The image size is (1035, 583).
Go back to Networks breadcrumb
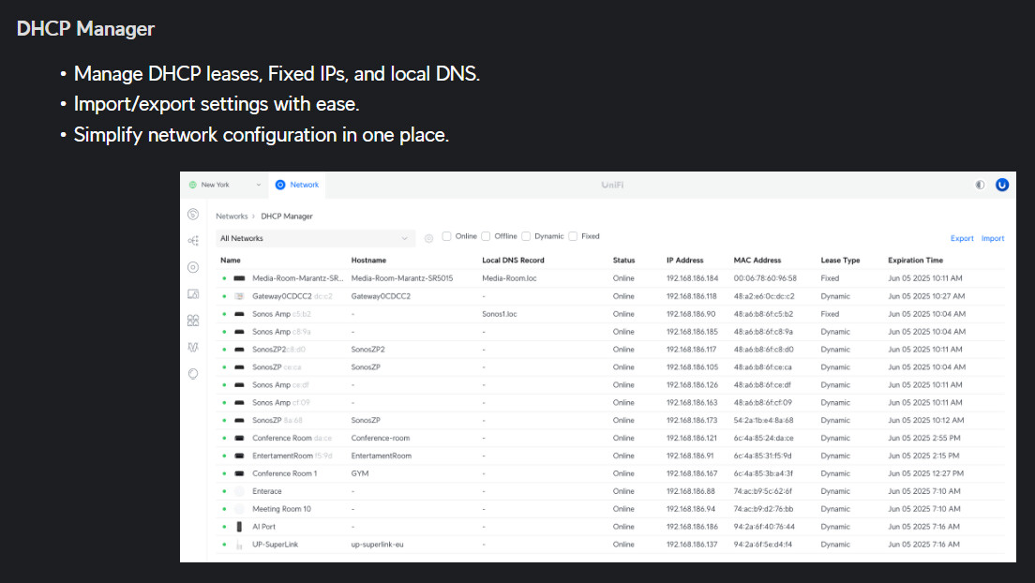pos(232,217)
